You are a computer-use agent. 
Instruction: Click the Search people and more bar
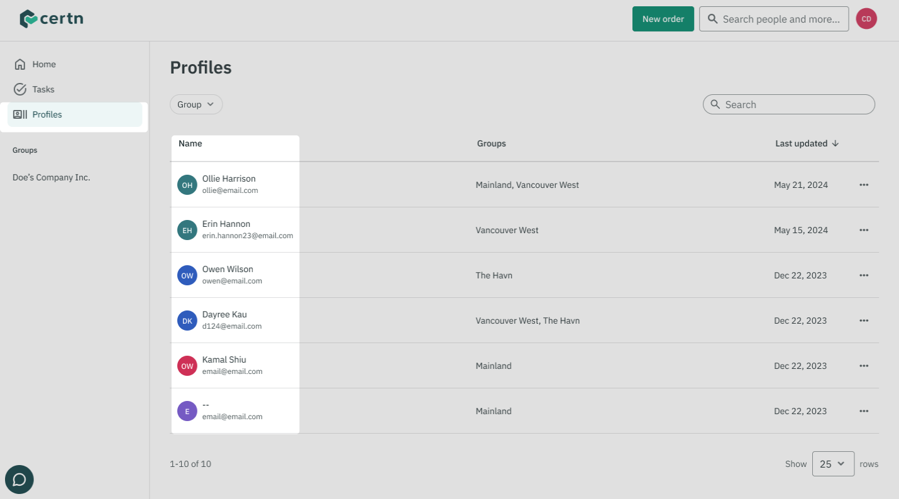click(x=773, y=18)
